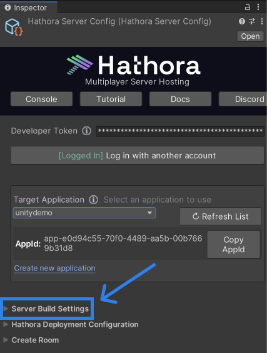Click the AppId value text
267x353 pixels.
(123, 243)
